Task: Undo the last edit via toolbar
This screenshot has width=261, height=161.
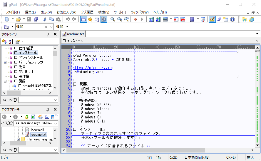Action: tap(68, 19)
